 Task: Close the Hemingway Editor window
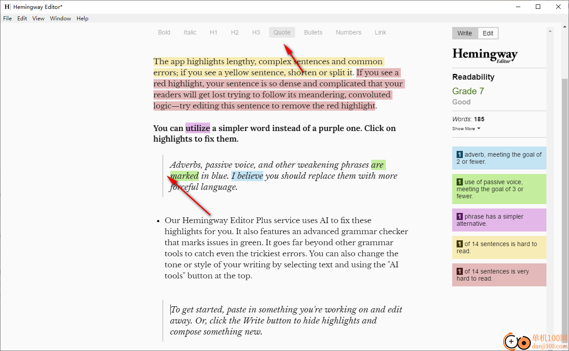558,7
